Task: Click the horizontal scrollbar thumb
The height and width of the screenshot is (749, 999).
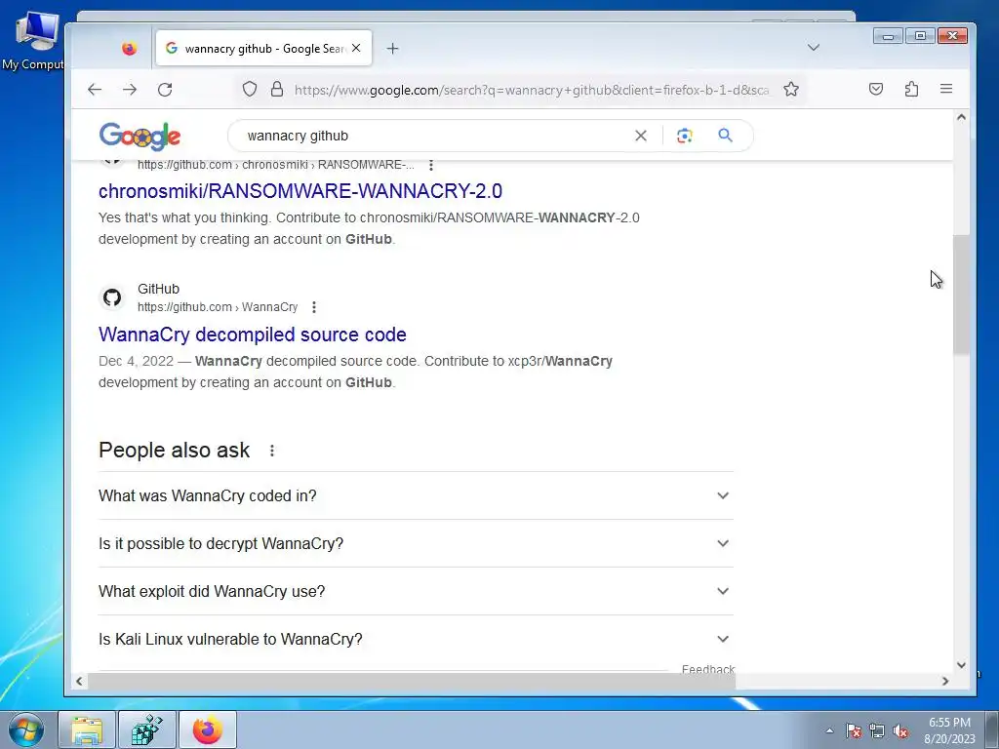Action: [412, 681]
